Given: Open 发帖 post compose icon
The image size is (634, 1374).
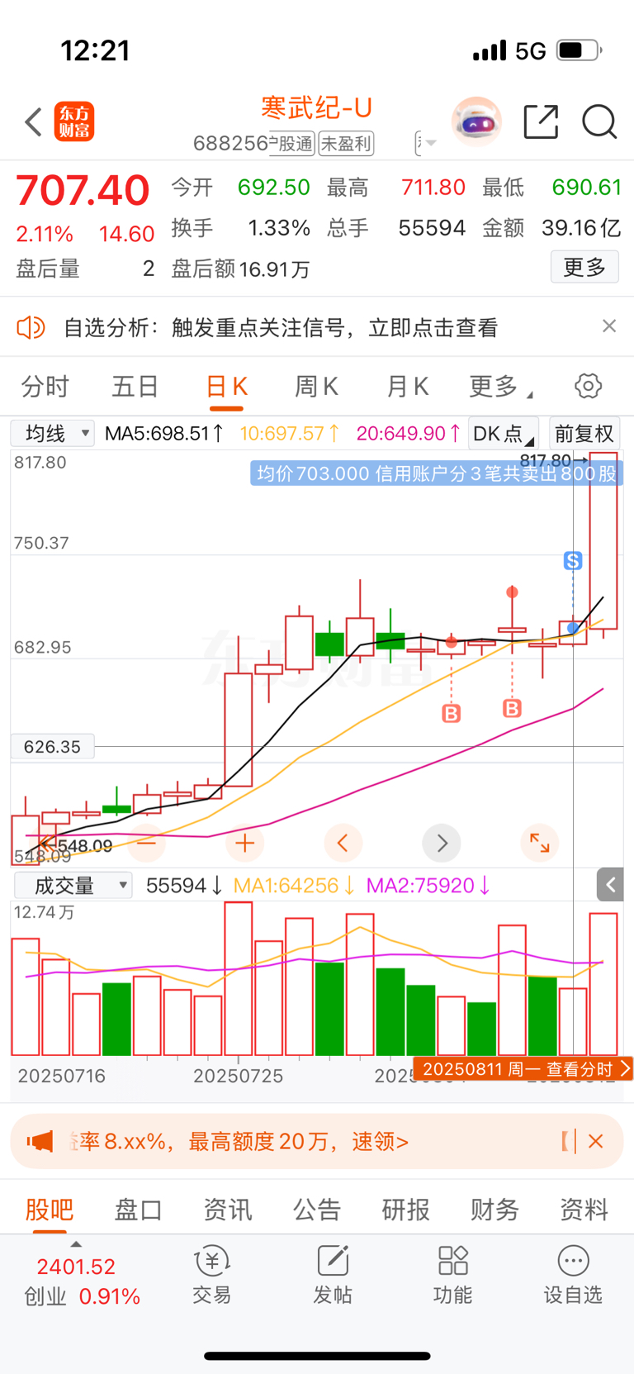Looking at the screenshot, I should point(333,1275).
